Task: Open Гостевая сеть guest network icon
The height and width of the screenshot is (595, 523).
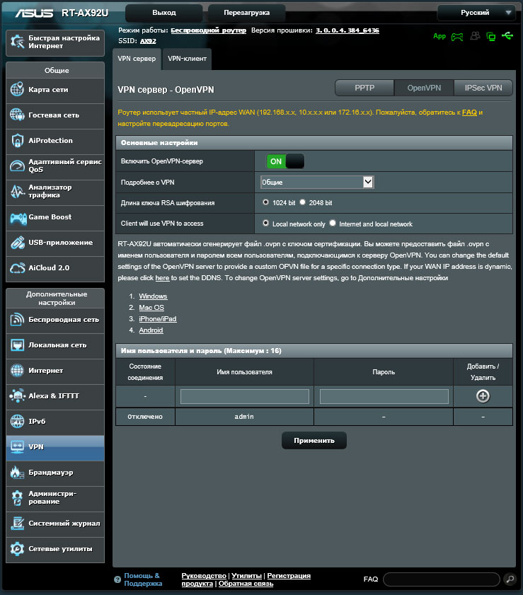Action: tap(17, 115)
